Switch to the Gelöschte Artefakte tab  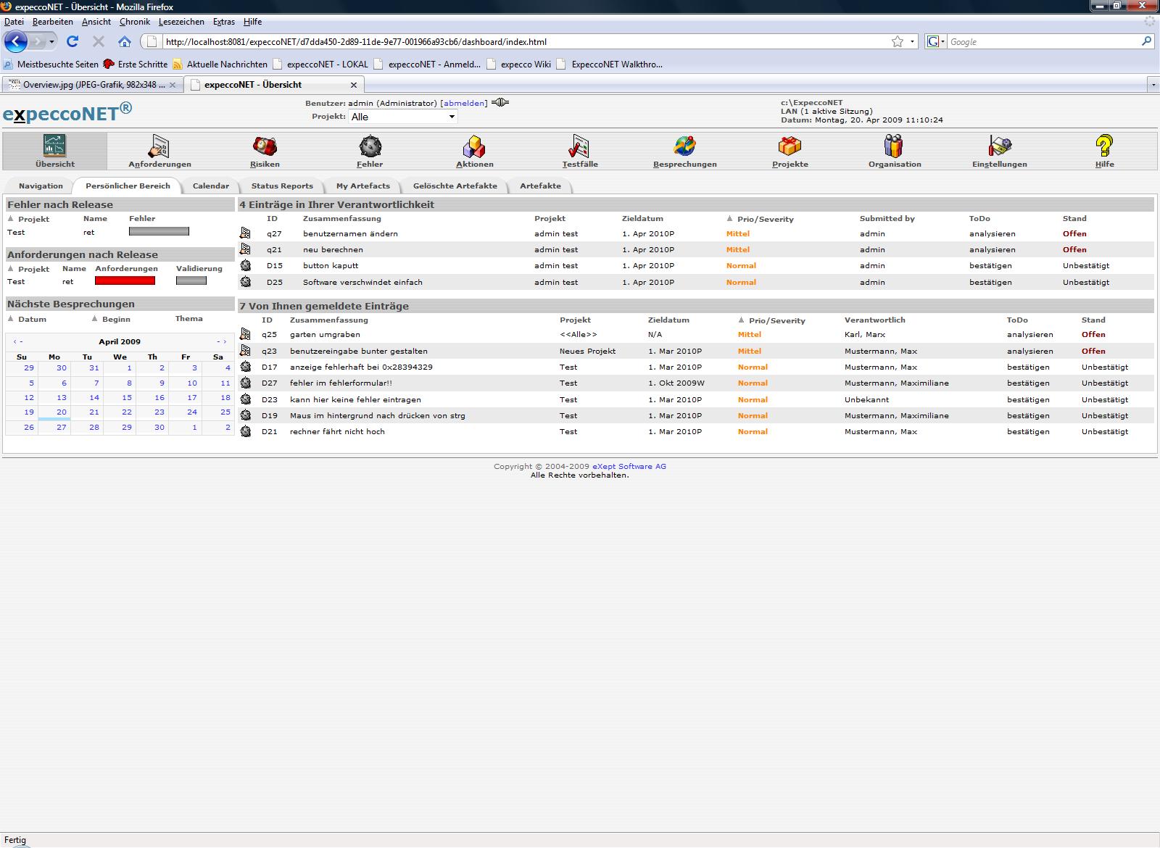[x=455, y=186]
